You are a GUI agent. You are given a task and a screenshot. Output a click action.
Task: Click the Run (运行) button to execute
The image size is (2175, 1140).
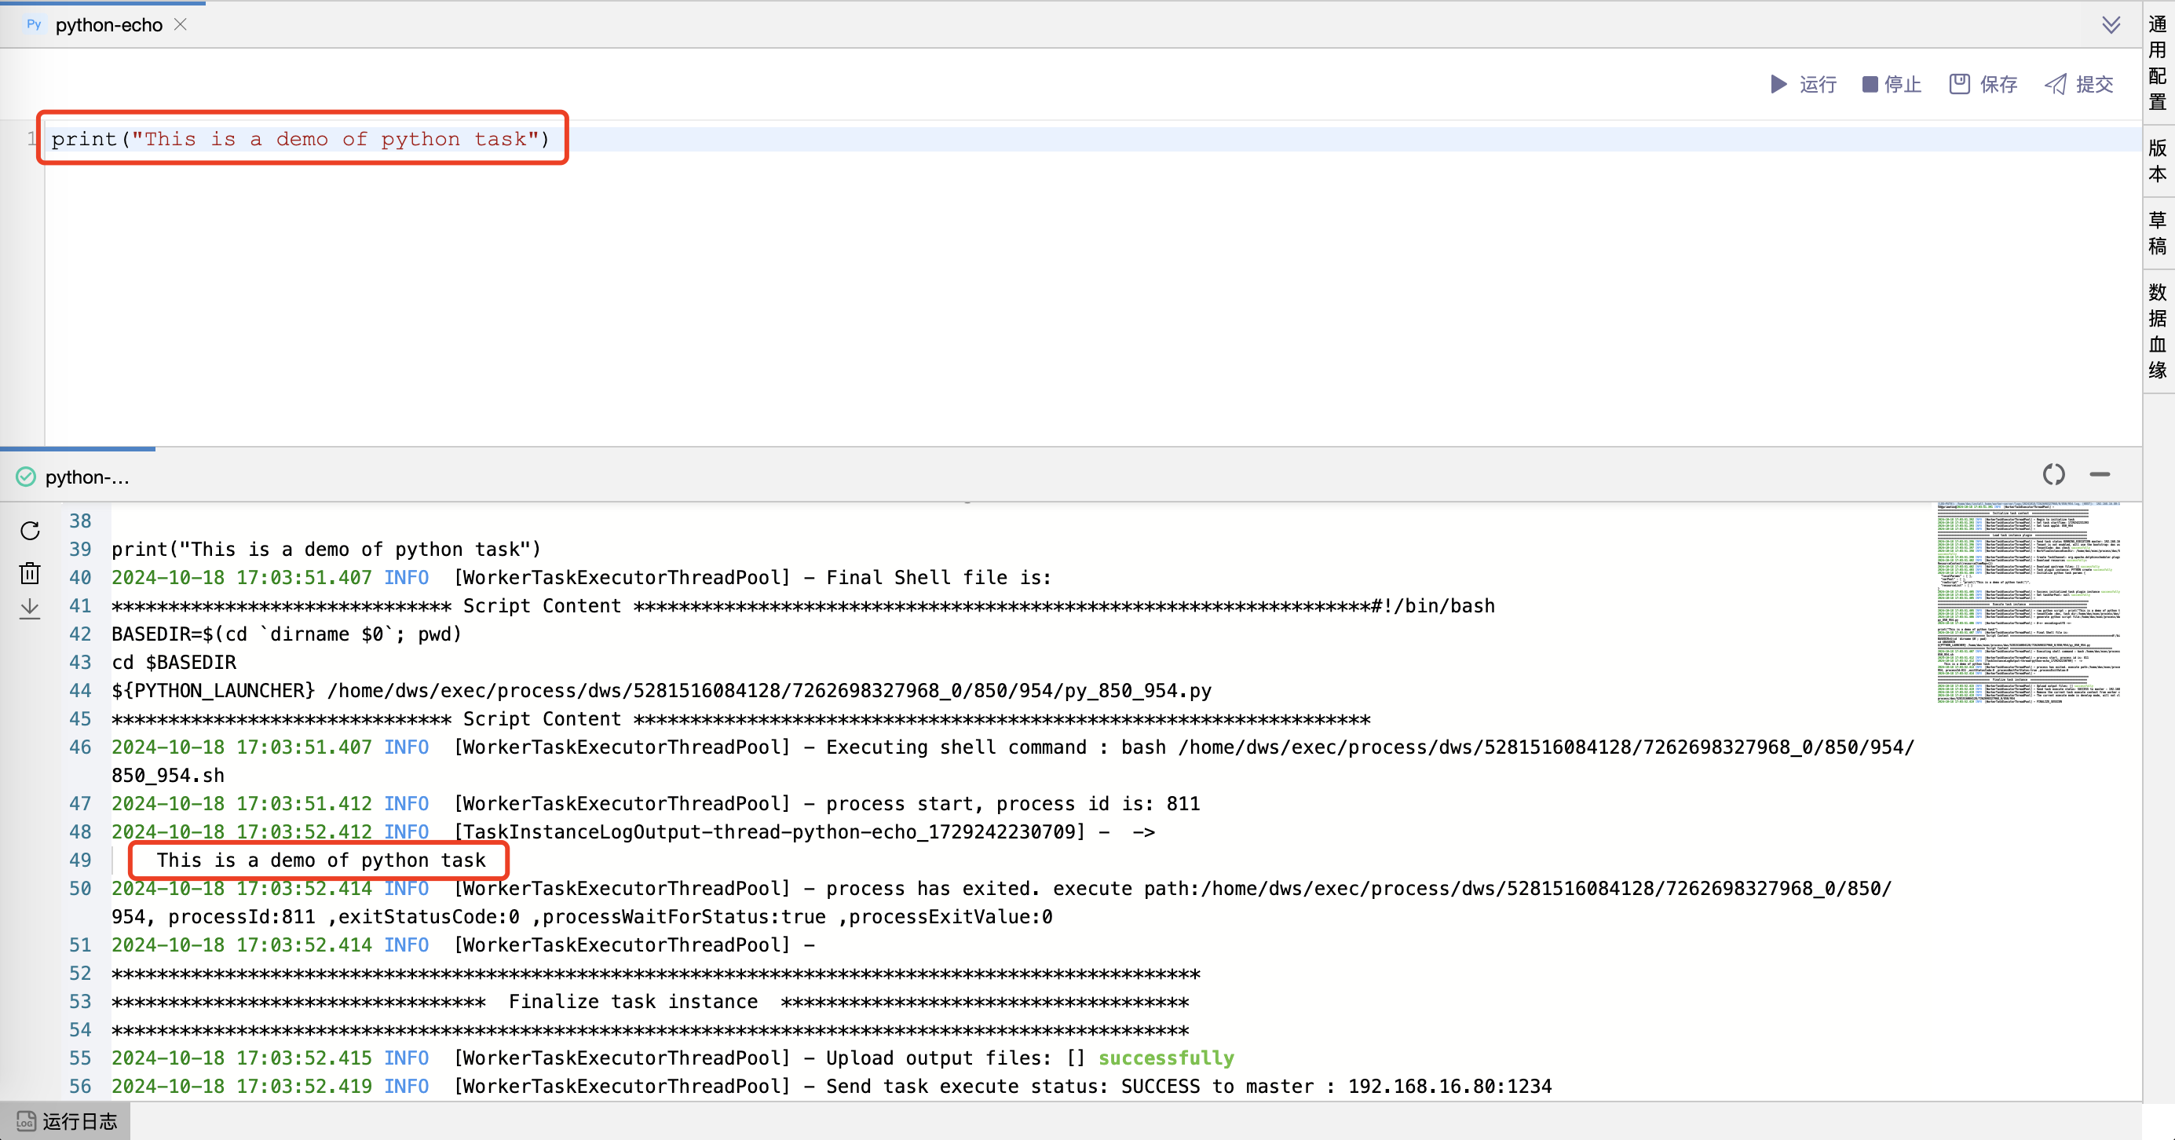click(x=1805, y=85)
